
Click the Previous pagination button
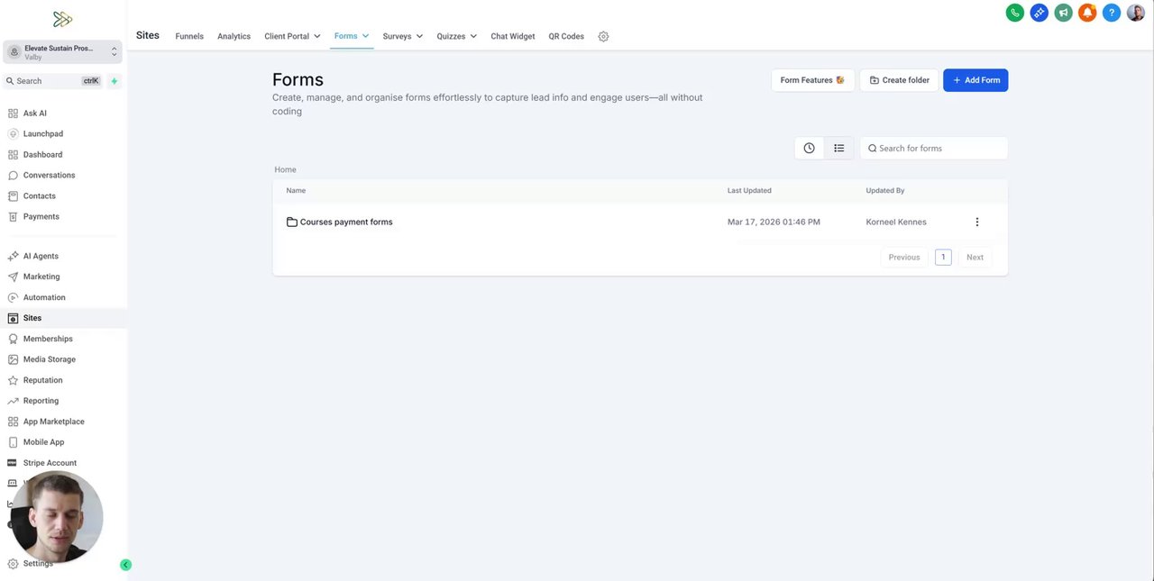(904, 257)
